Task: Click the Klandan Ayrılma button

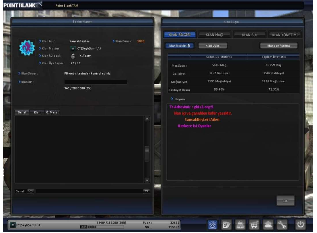Action: pos(279,46)
